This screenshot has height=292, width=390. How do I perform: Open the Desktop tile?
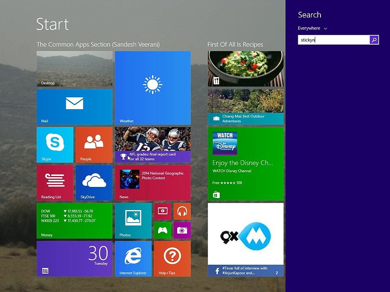pos(74,69)
